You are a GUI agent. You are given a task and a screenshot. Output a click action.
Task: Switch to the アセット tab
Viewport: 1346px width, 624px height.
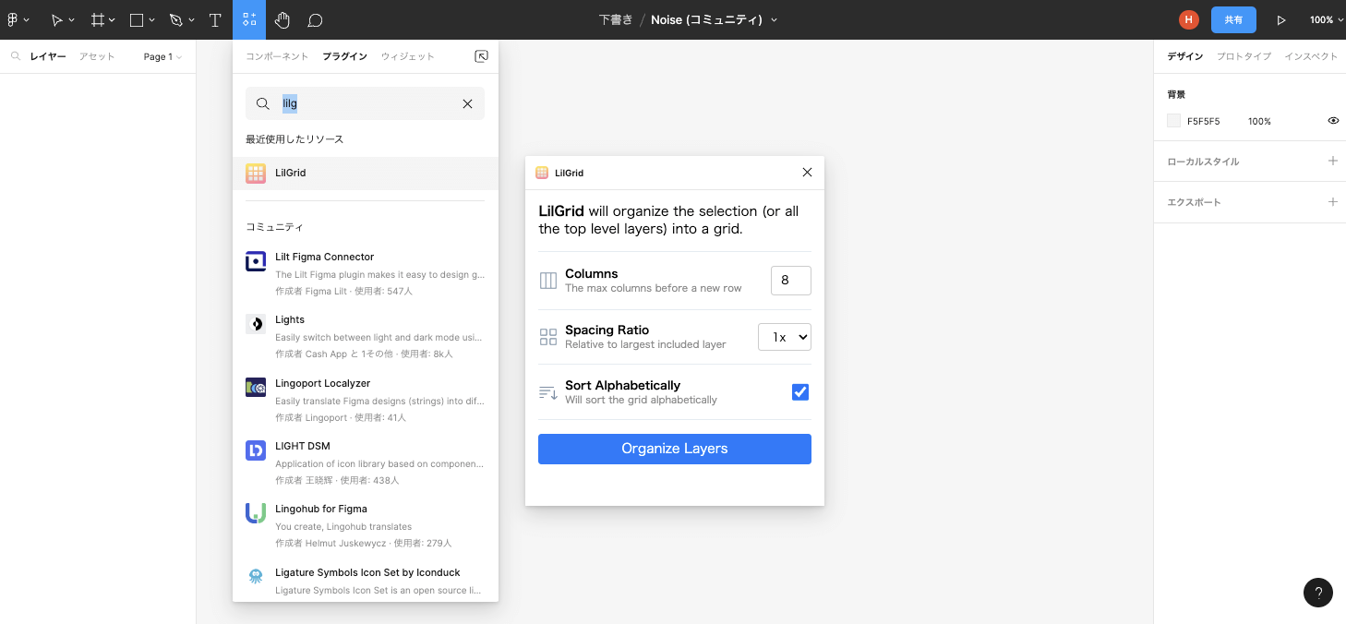tap(97, 56)
